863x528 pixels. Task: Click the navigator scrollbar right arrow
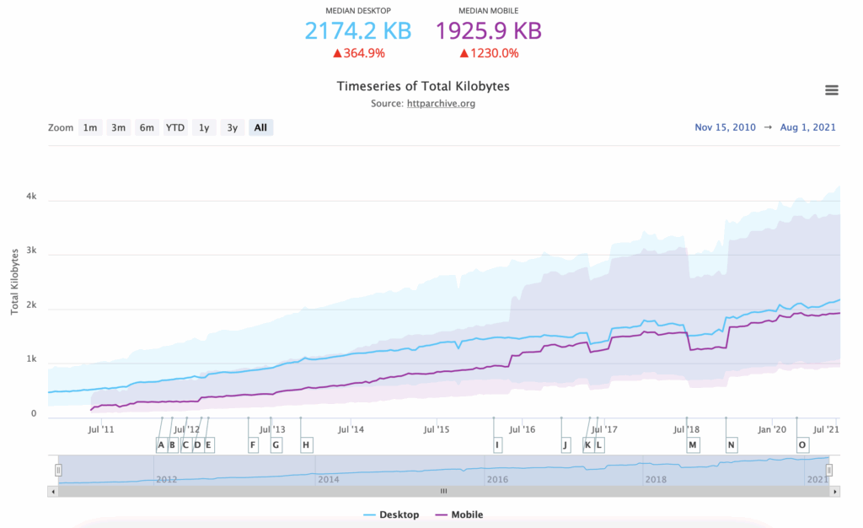tap(835, 491)
